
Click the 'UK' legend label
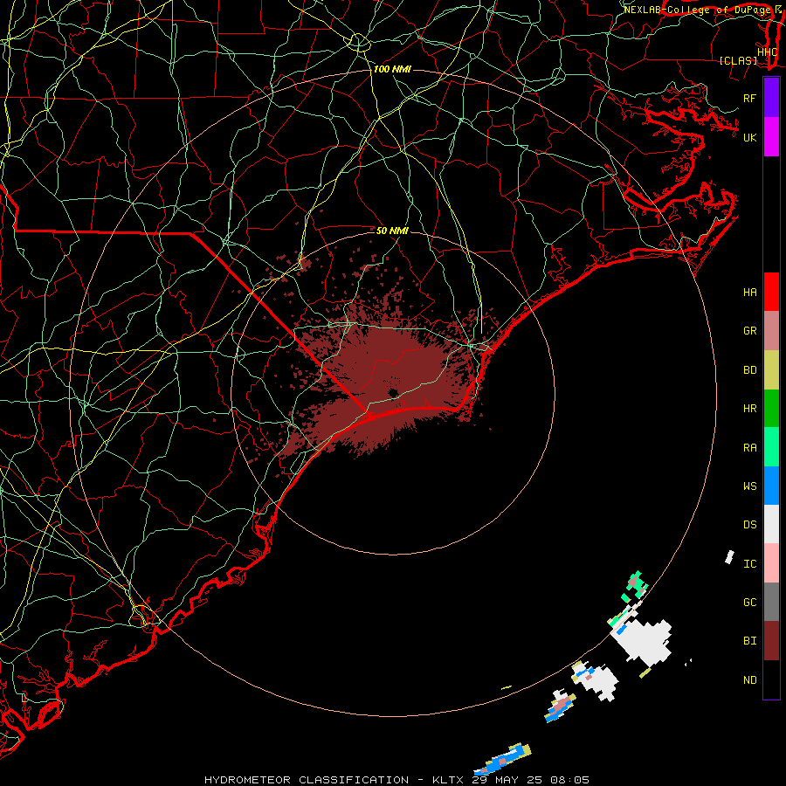pyautogui.click(x=749, y=137)
